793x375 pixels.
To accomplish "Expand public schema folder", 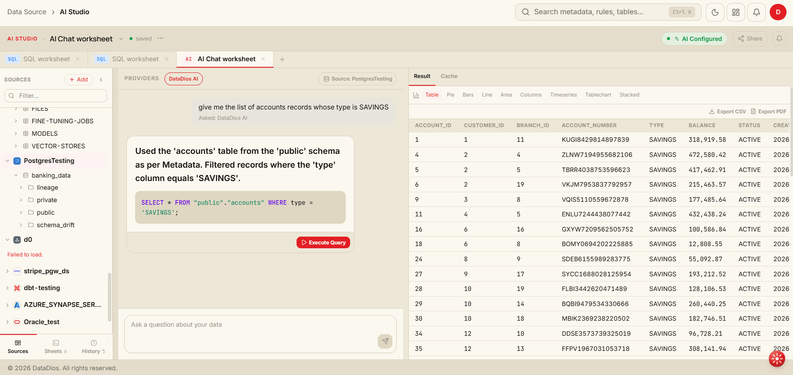I will coord(21,212).
